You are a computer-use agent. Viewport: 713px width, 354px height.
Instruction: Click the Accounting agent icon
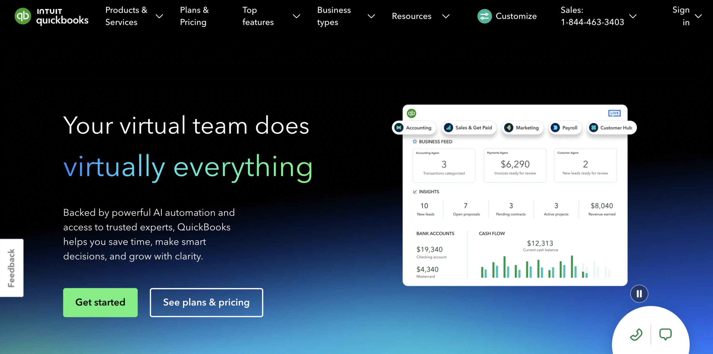(x=399, y=128)
